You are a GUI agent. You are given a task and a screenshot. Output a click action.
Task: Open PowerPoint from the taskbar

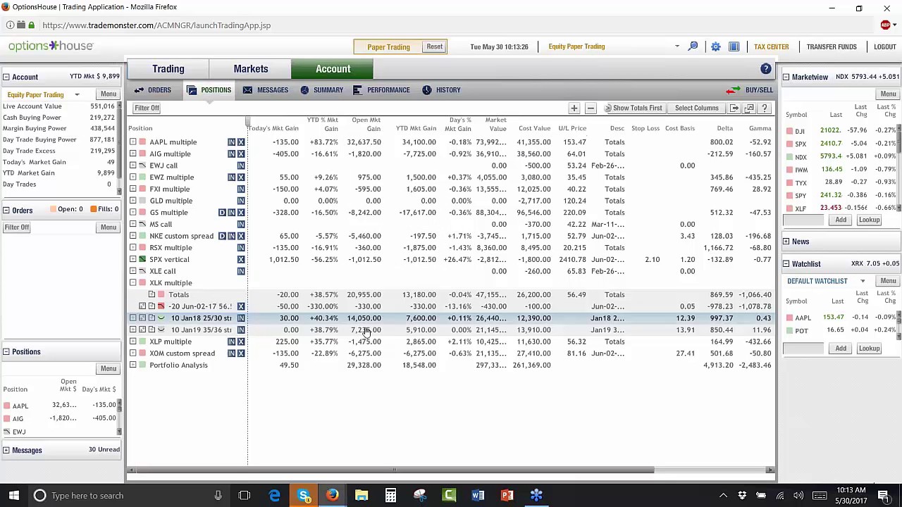tap(507, 495)
